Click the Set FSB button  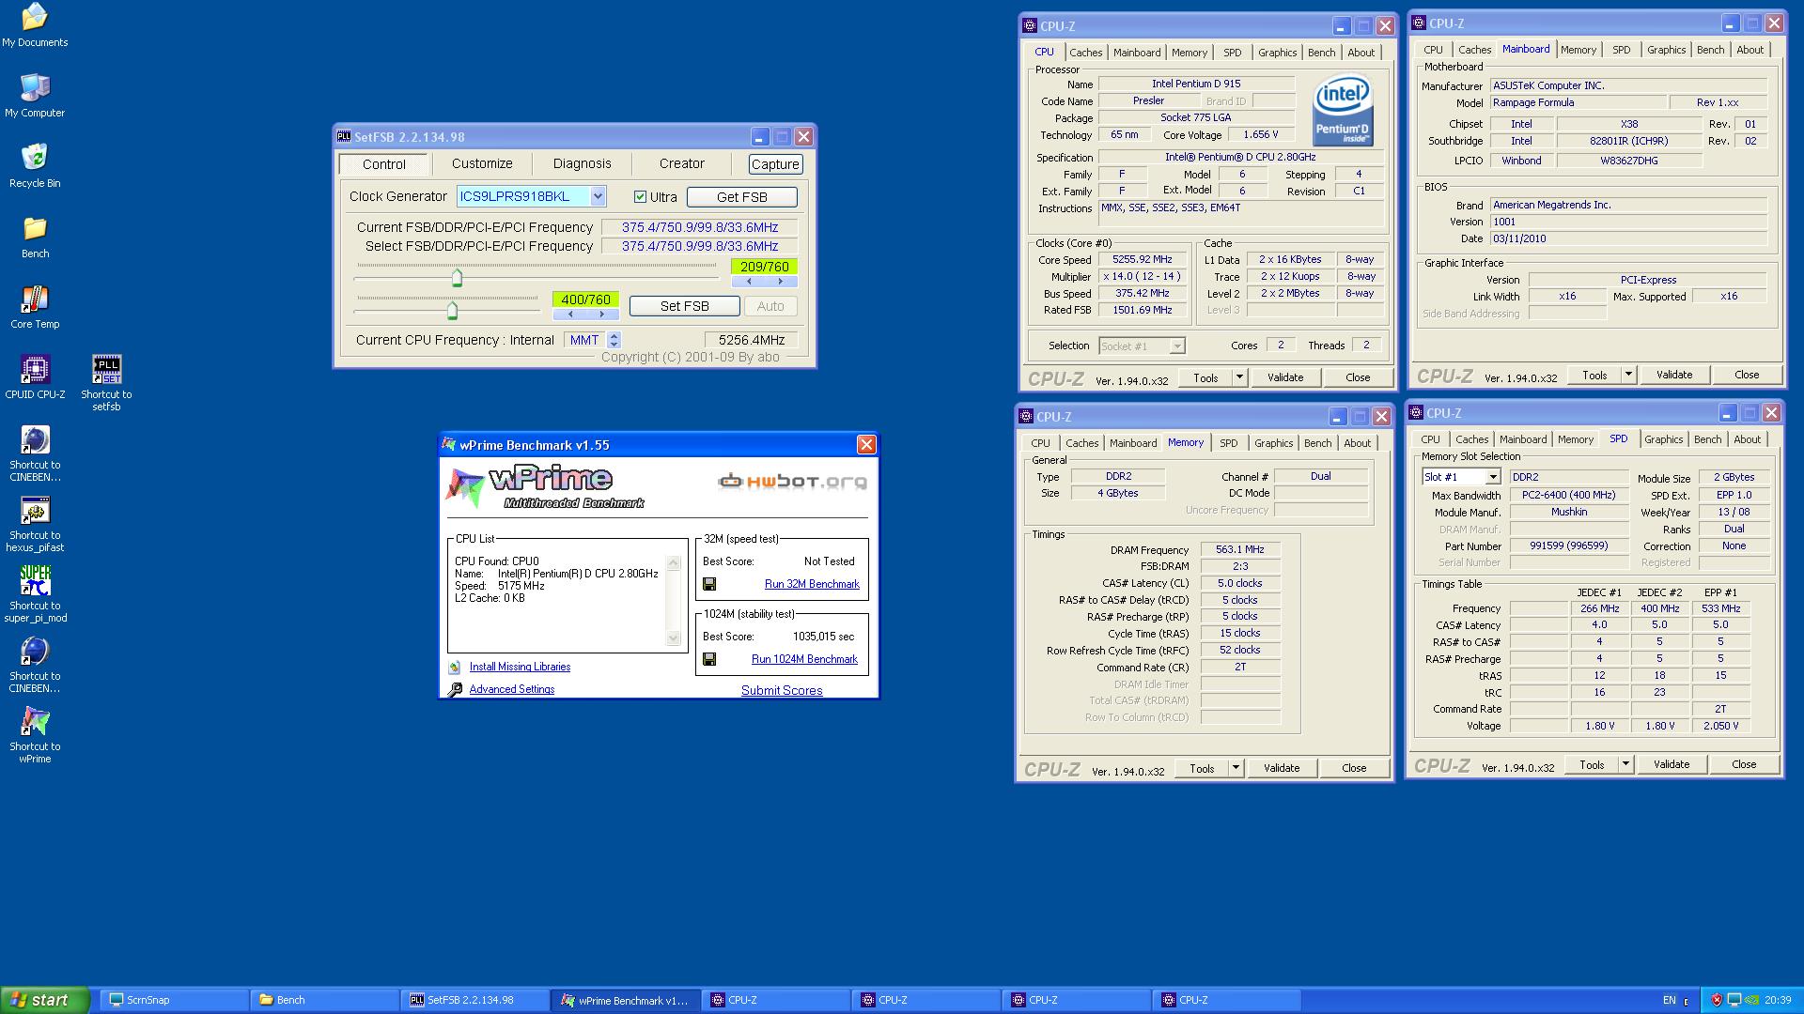(x=684, y=306)
